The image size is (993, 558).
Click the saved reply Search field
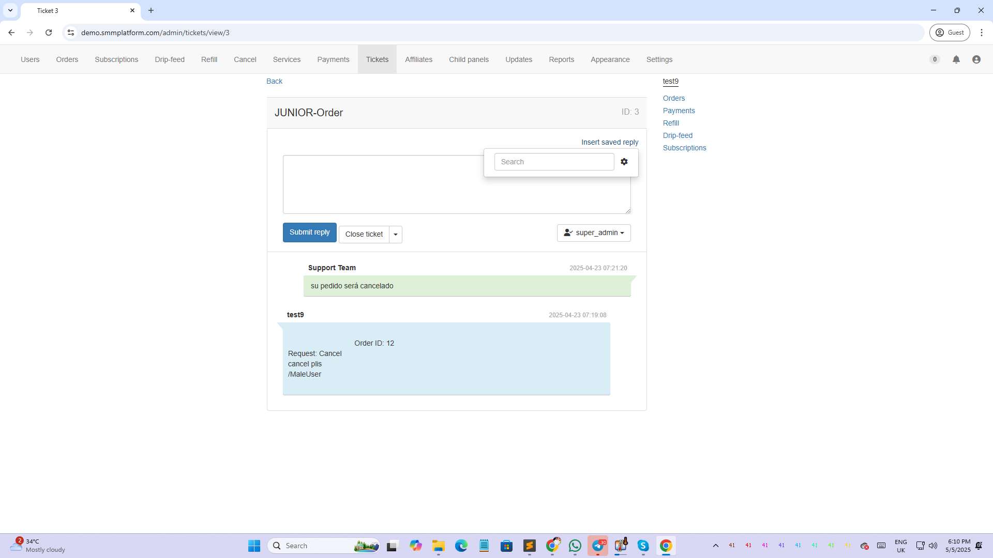click(554, 162)
